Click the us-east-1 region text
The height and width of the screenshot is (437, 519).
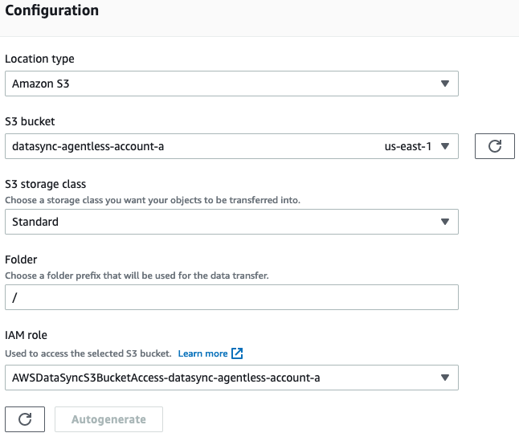point(408,146)
